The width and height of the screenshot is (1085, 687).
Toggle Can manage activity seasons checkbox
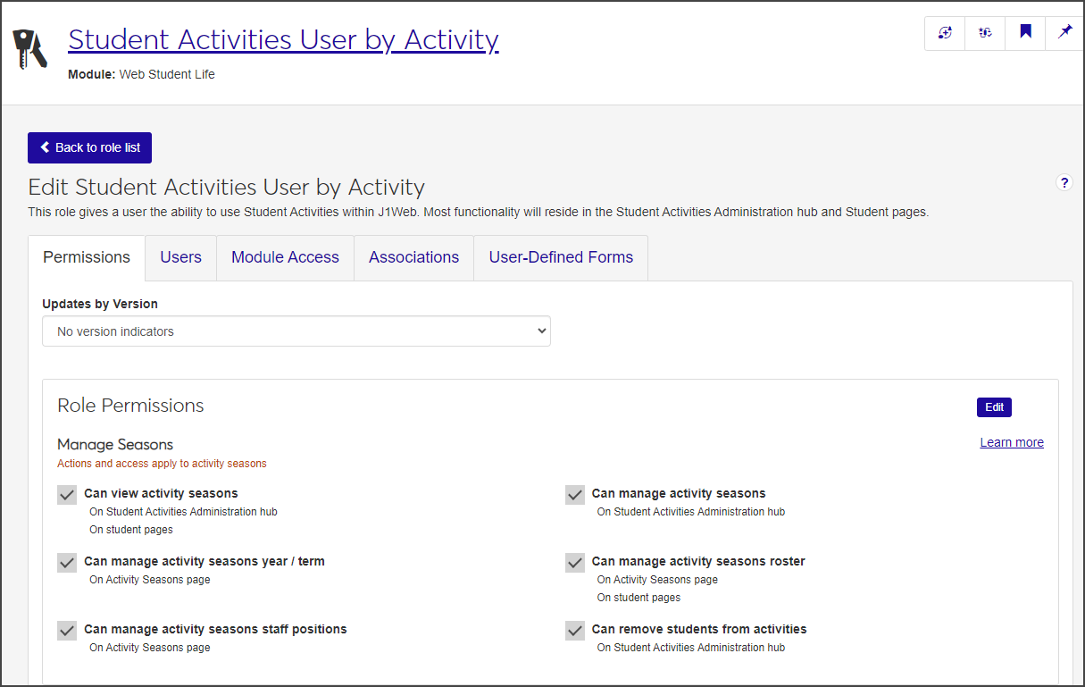(x=575, y=495)
